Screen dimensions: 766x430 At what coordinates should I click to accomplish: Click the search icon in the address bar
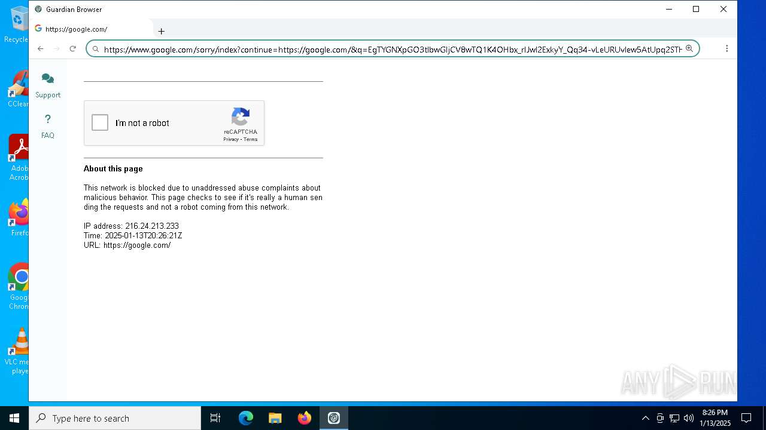pos(96,49)
